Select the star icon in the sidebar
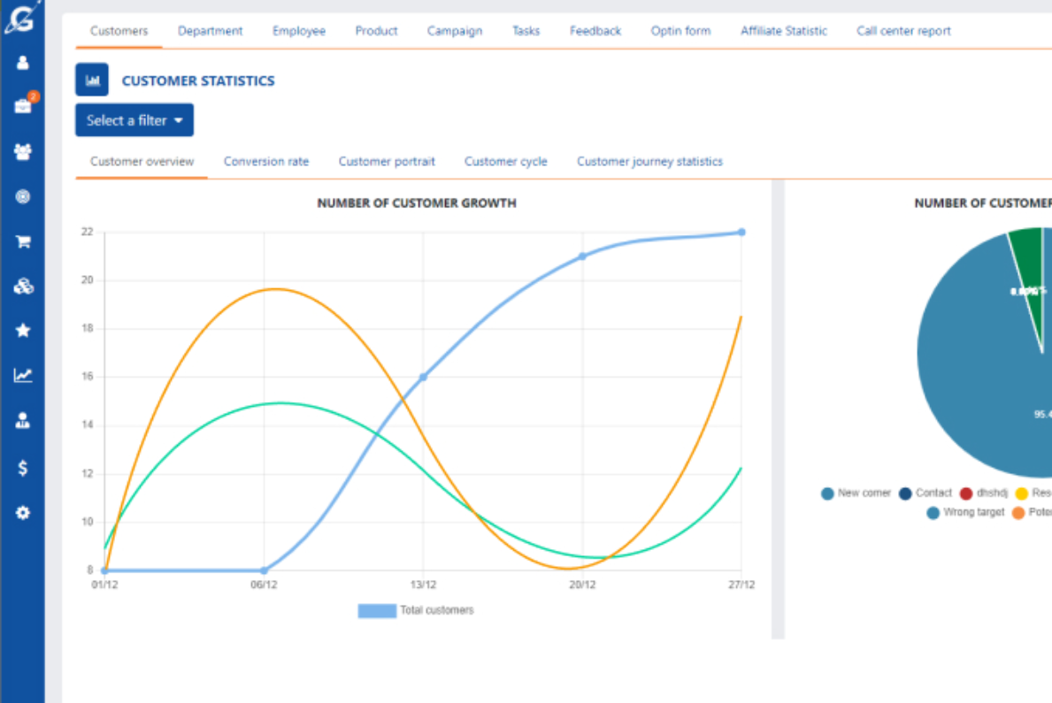 click(23, 330)
